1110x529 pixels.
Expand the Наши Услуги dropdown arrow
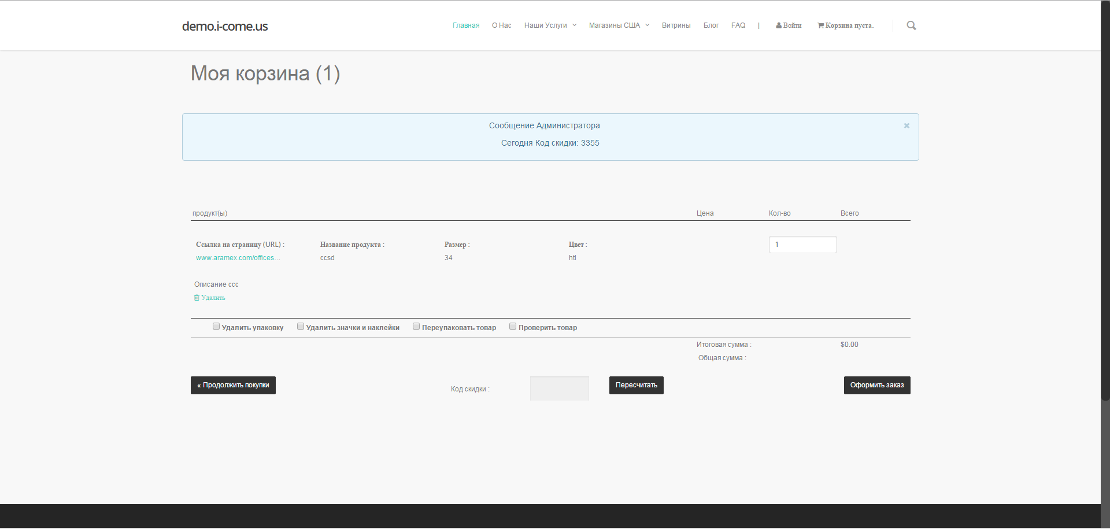click(575, 25)
